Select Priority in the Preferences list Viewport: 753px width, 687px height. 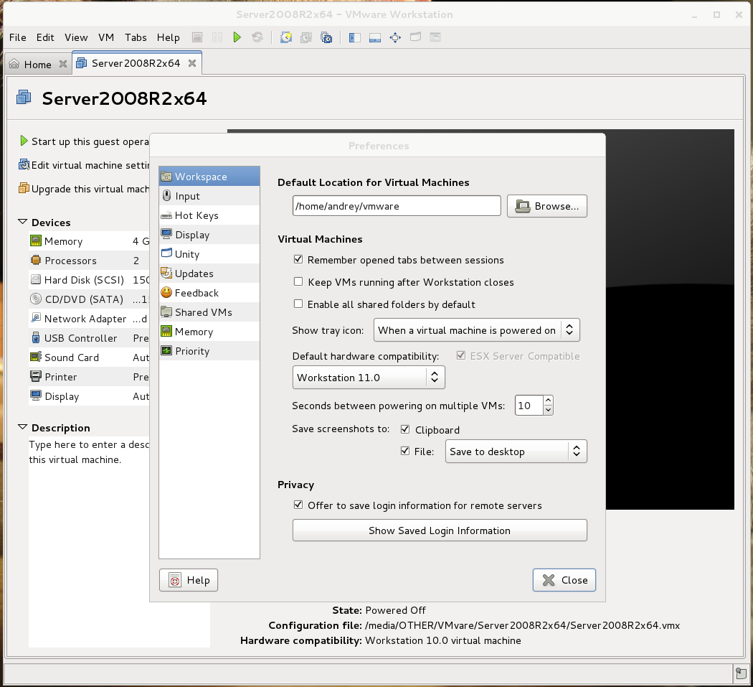209,351
